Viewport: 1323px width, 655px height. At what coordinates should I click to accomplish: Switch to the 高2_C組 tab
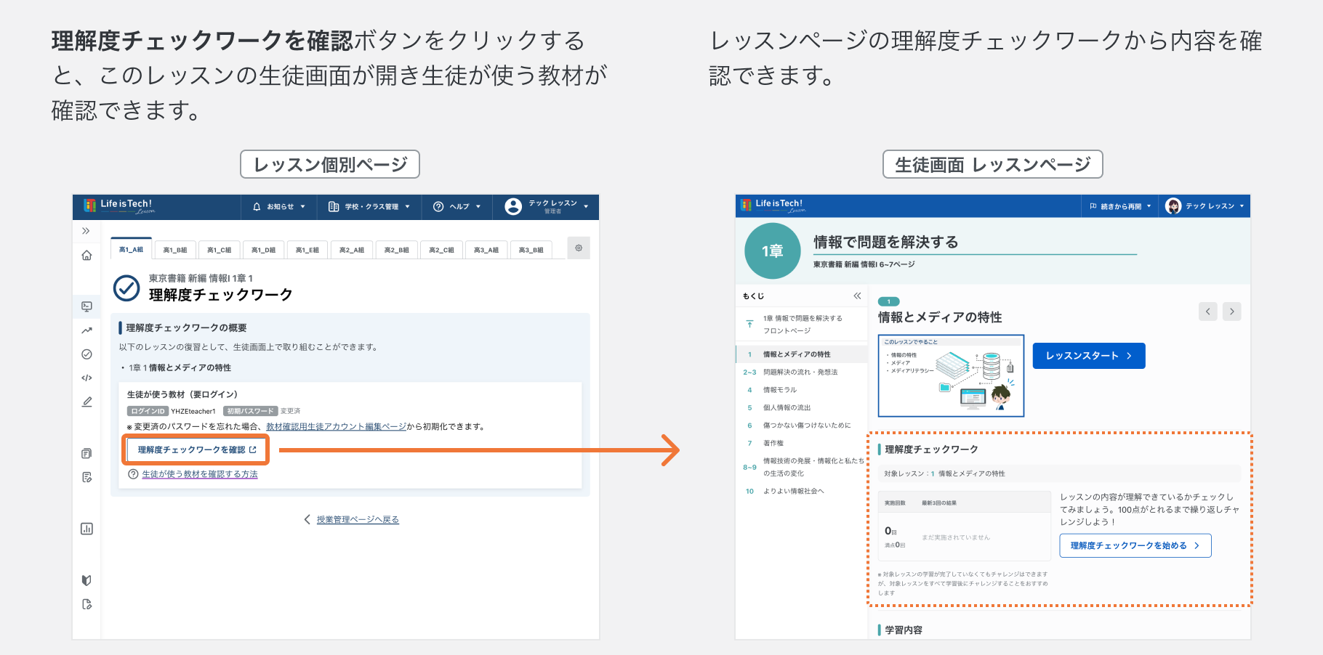[x=441, y=250]
